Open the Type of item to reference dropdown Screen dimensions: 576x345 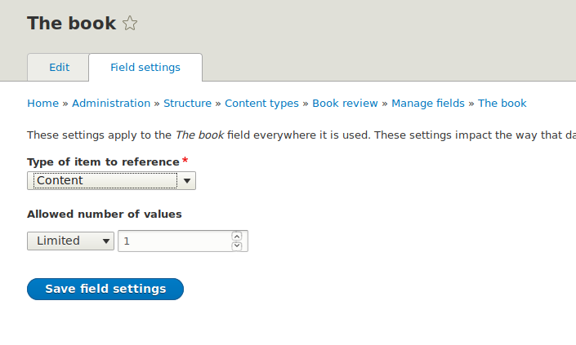pyautogui.click(x=111, y=180)
